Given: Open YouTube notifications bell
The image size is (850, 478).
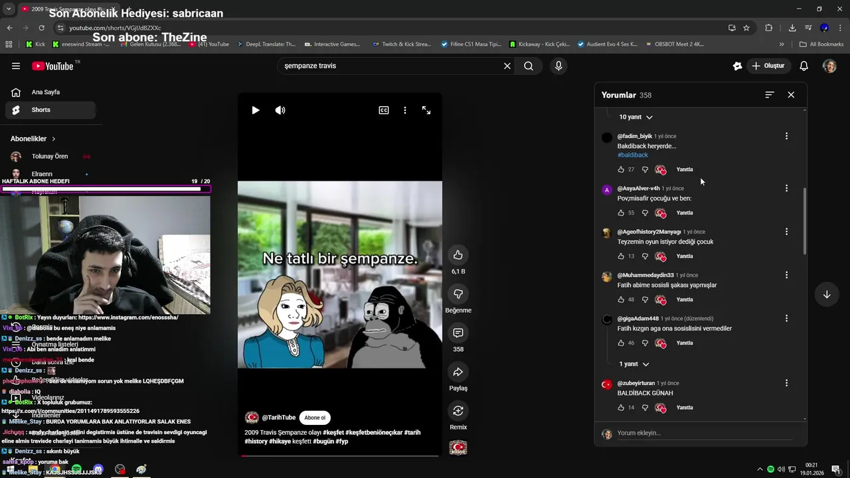Looking at the screenshot, I should [804, 66].
